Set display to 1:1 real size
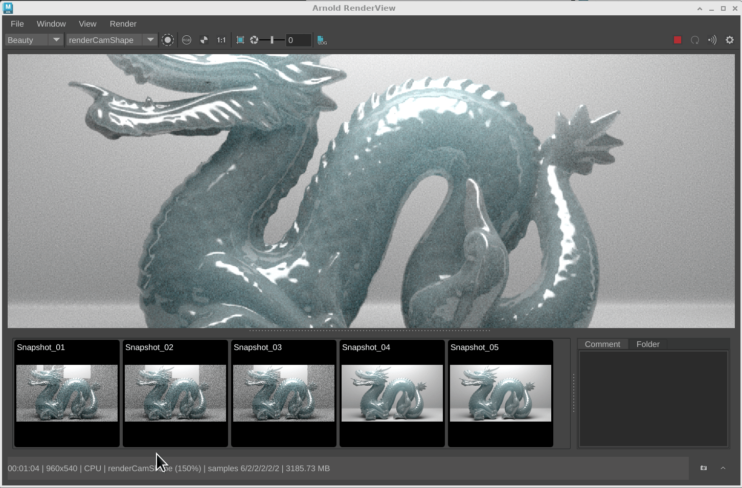The width and height of the screenshot is (742, 488). tap(221, 40)
